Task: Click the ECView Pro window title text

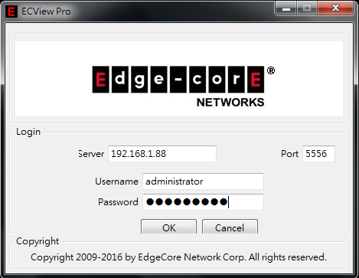Action: [46, 11]
